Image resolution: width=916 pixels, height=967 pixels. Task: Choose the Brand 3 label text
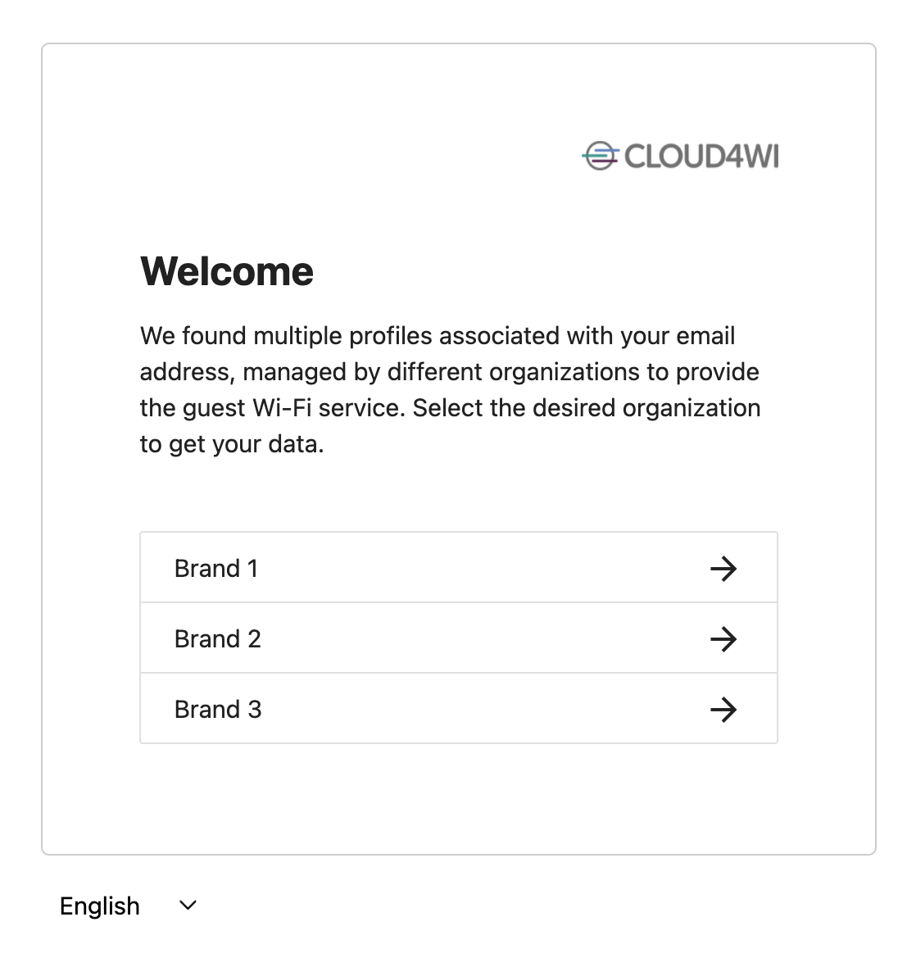(x=218, y=709)
